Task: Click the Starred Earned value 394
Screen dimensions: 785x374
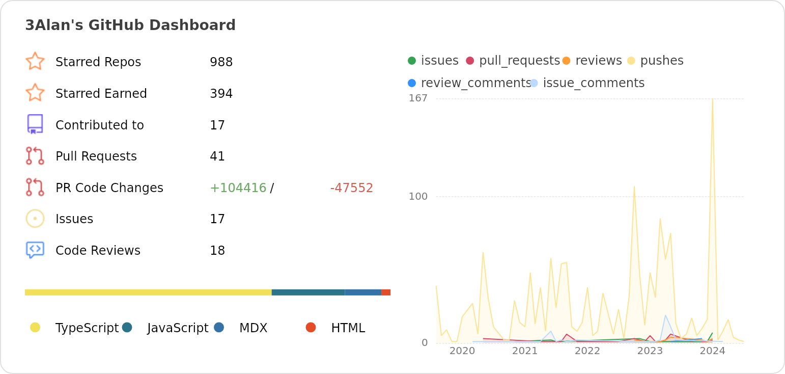Action: [x=221, y=94]
